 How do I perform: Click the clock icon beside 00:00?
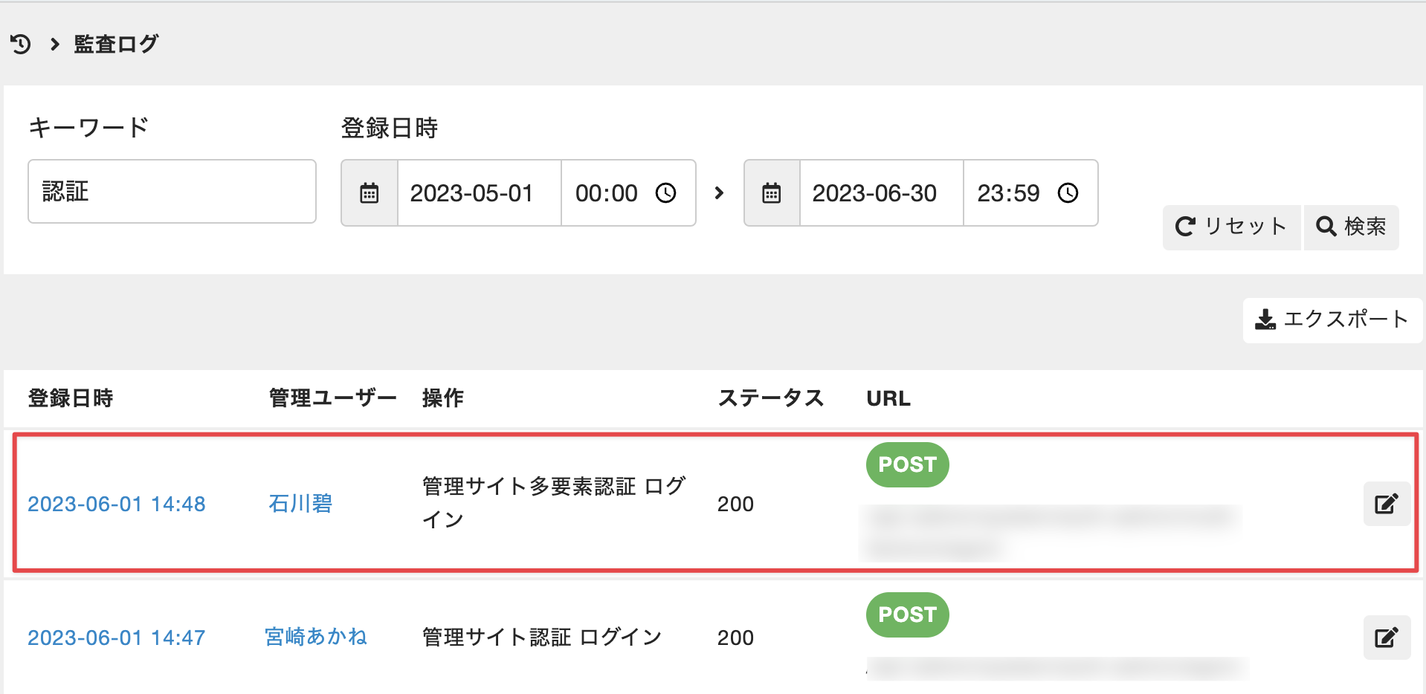665,193
